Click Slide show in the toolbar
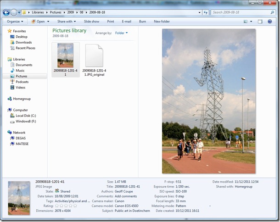This screenshot has height=222, width=280. 91,21
